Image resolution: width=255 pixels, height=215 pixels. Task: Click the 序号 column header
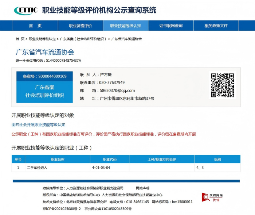[18, 159]
